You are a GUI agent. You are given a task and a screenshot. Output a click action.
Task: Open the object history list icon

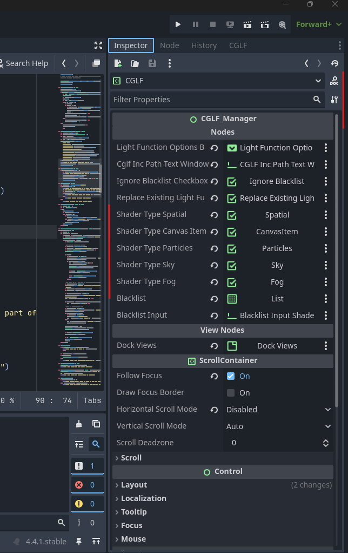(334, 63)
